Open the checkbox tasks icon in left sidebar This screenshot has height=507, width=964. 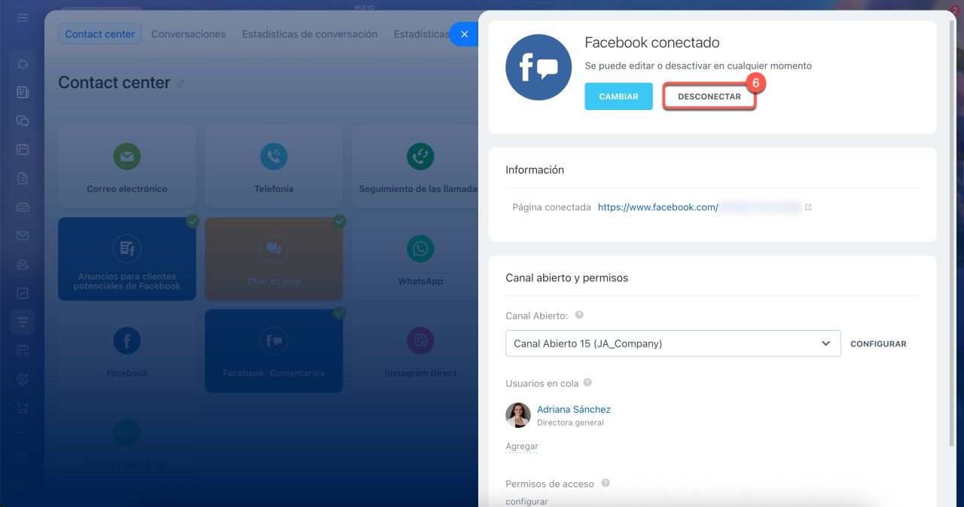coord(23,293)
